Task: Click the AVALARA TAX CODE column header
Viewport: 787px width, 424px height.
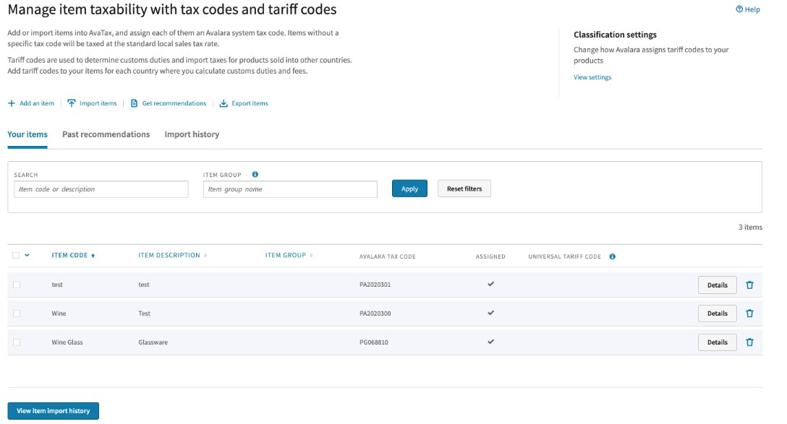Action: coord(388,256)
